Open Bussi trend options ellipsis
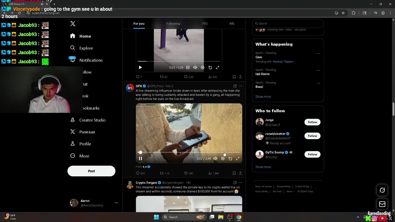This screenshot has height=222, width=395. (318, 83)
